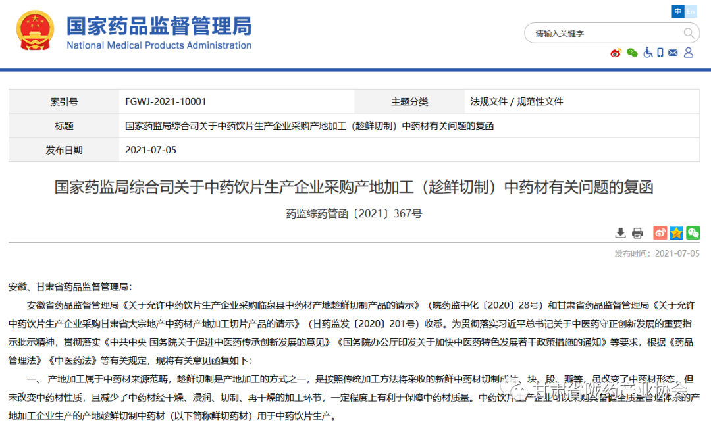711x422 pixels.
Task: Switch language to 中 Chinese
Action: 677,12
